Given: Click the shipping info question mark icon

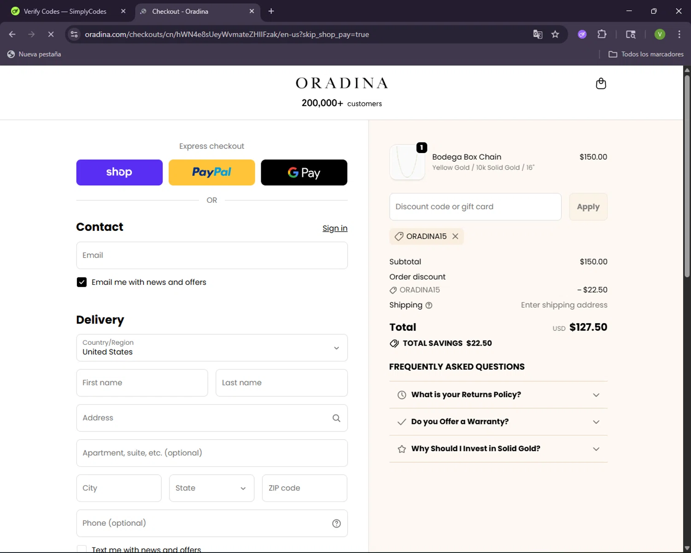Looking at the screenshot, I should tap(429, 306).
